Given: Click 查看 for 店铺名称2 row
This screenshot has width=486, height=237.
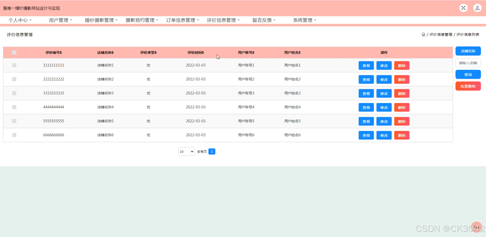Looking at the screenshot, I should pyautogui.click(x=366, y=80).
